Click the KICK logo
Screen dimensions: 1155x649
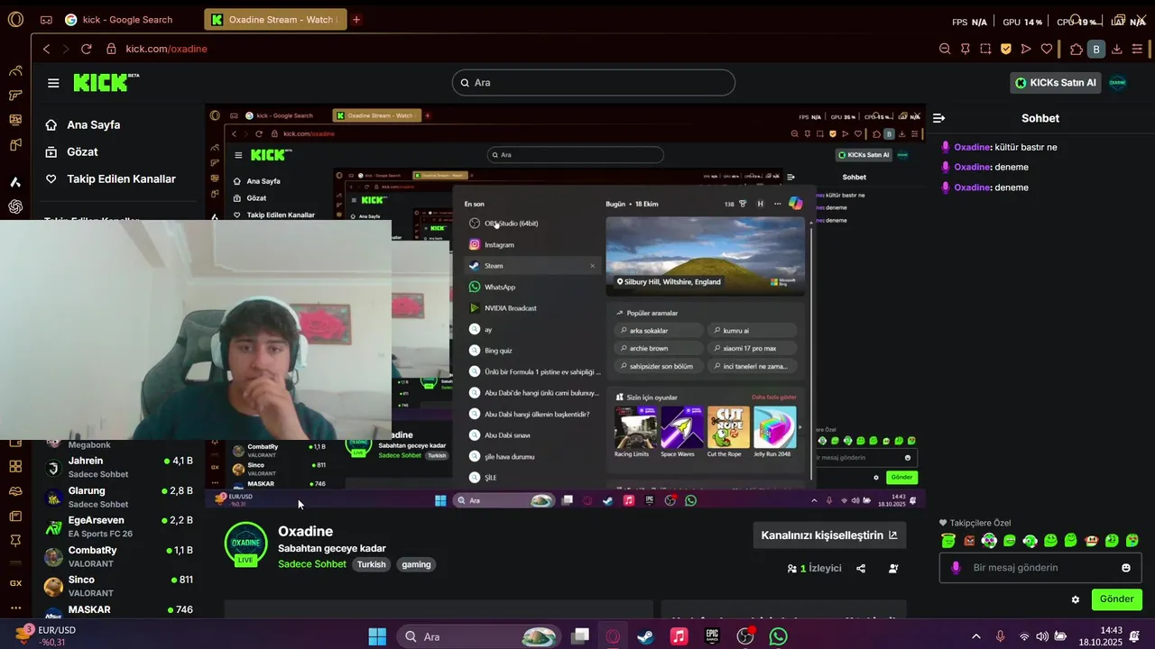(106, 82)
